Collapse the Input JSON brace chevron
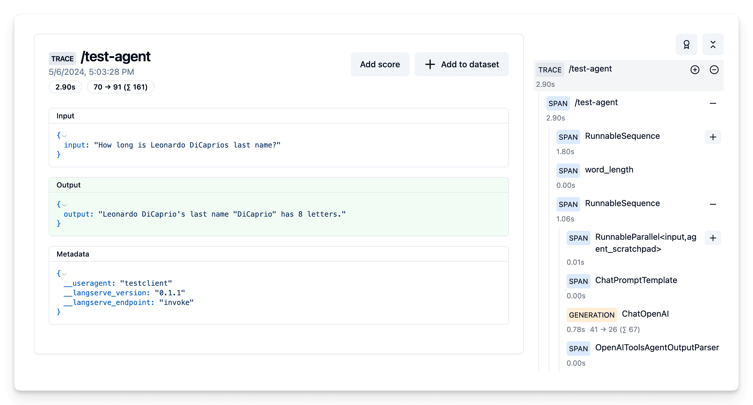Viewport: 753px width, 405px height. coord(64,136)
